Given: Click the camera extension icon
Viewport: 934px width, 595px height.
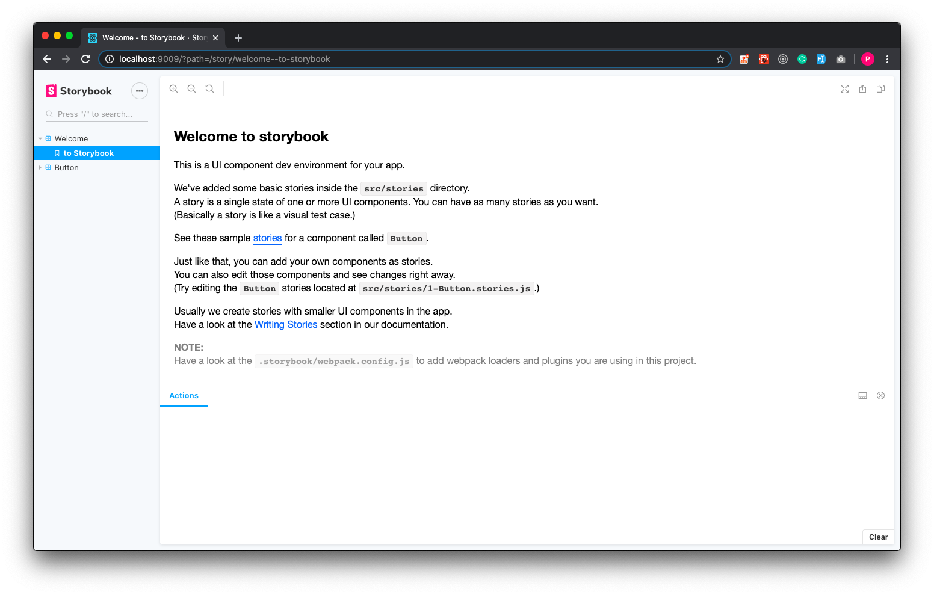Looking at the screenshot, I should point(841,59).
